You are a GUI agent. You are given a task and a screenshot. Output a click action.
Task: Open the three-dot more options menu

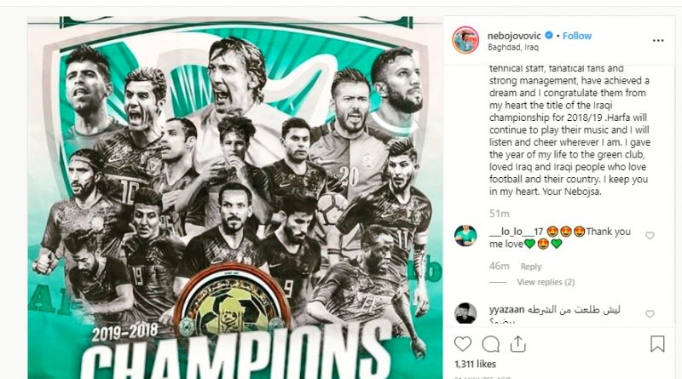point(658,40)
